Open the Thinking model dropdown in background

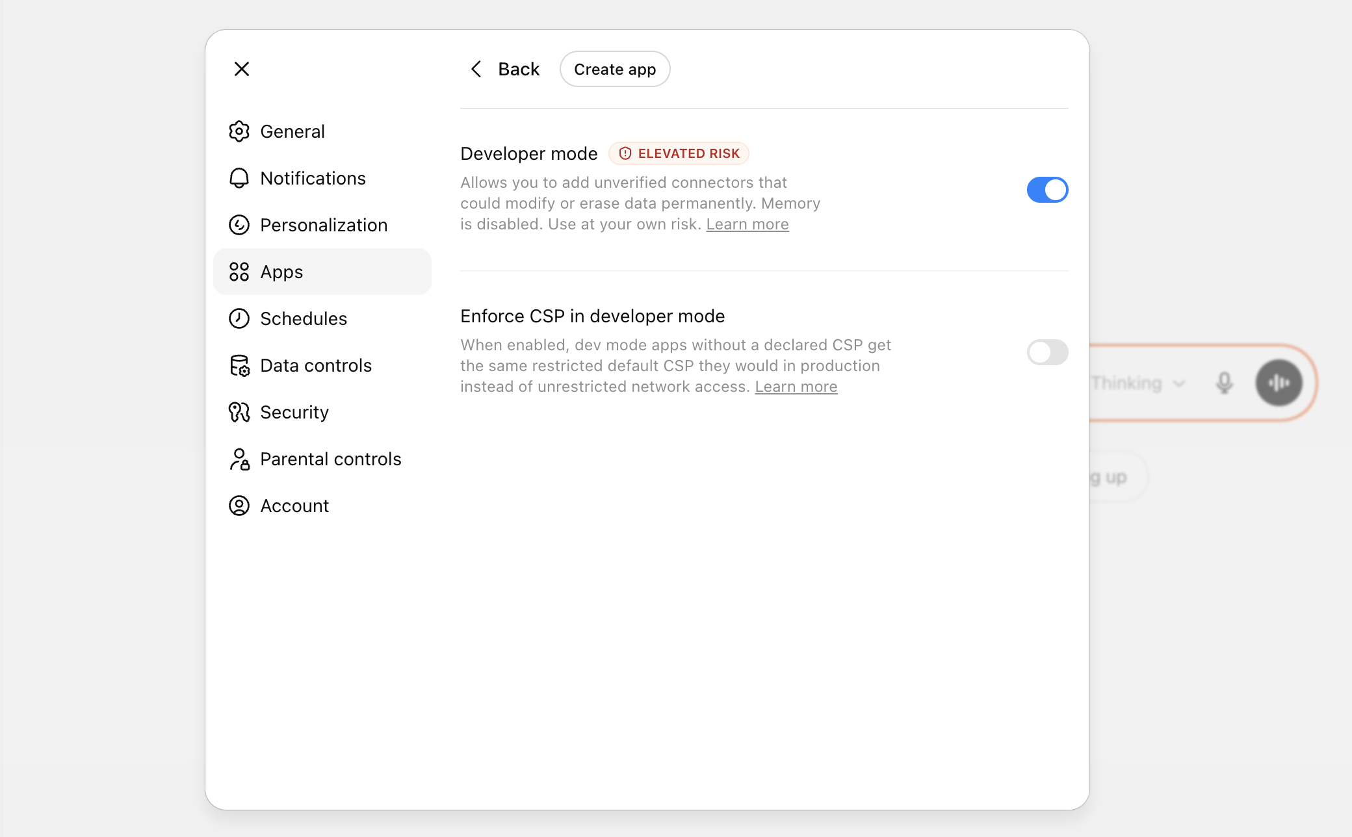pyautogui.click(x=1138, y=383)
